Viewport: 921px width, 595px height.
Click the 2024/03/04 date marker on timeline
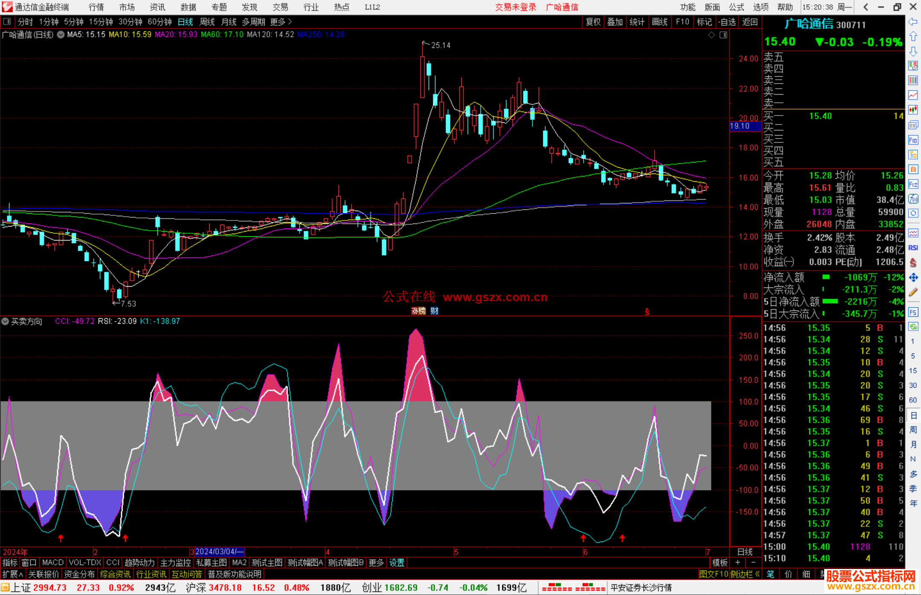219,551
